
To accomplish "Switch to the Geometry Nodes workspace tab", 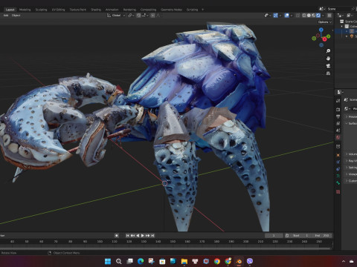I will [171, 10].
